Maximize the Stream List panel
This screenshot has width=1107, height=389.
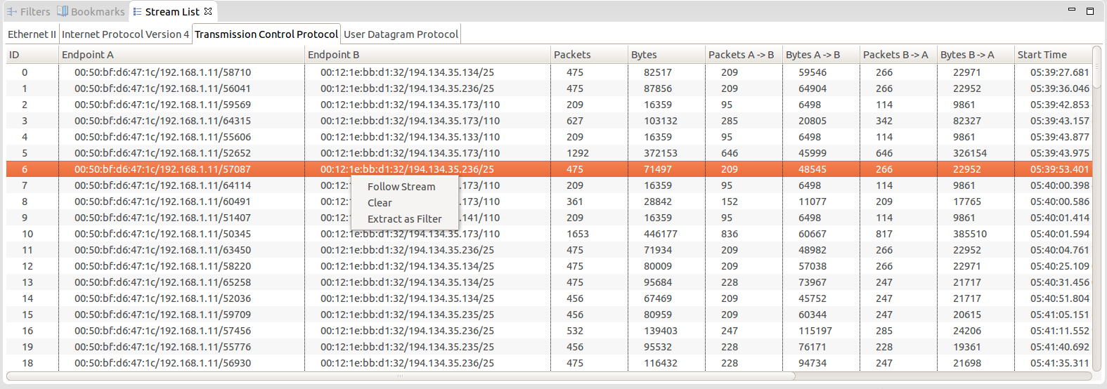tap(1090, 11)
